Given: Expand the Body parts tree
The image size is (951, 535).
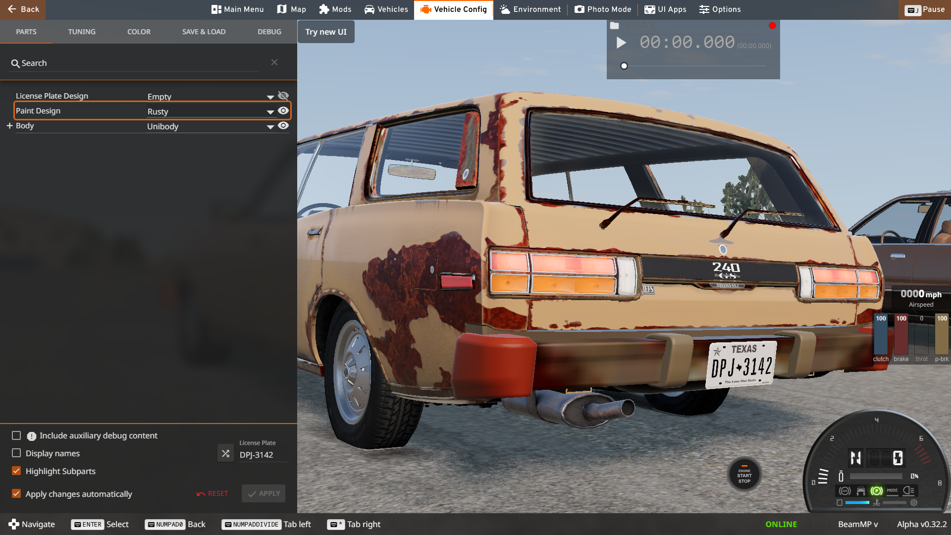Looking at the screenshot, I should coord(9,126).
